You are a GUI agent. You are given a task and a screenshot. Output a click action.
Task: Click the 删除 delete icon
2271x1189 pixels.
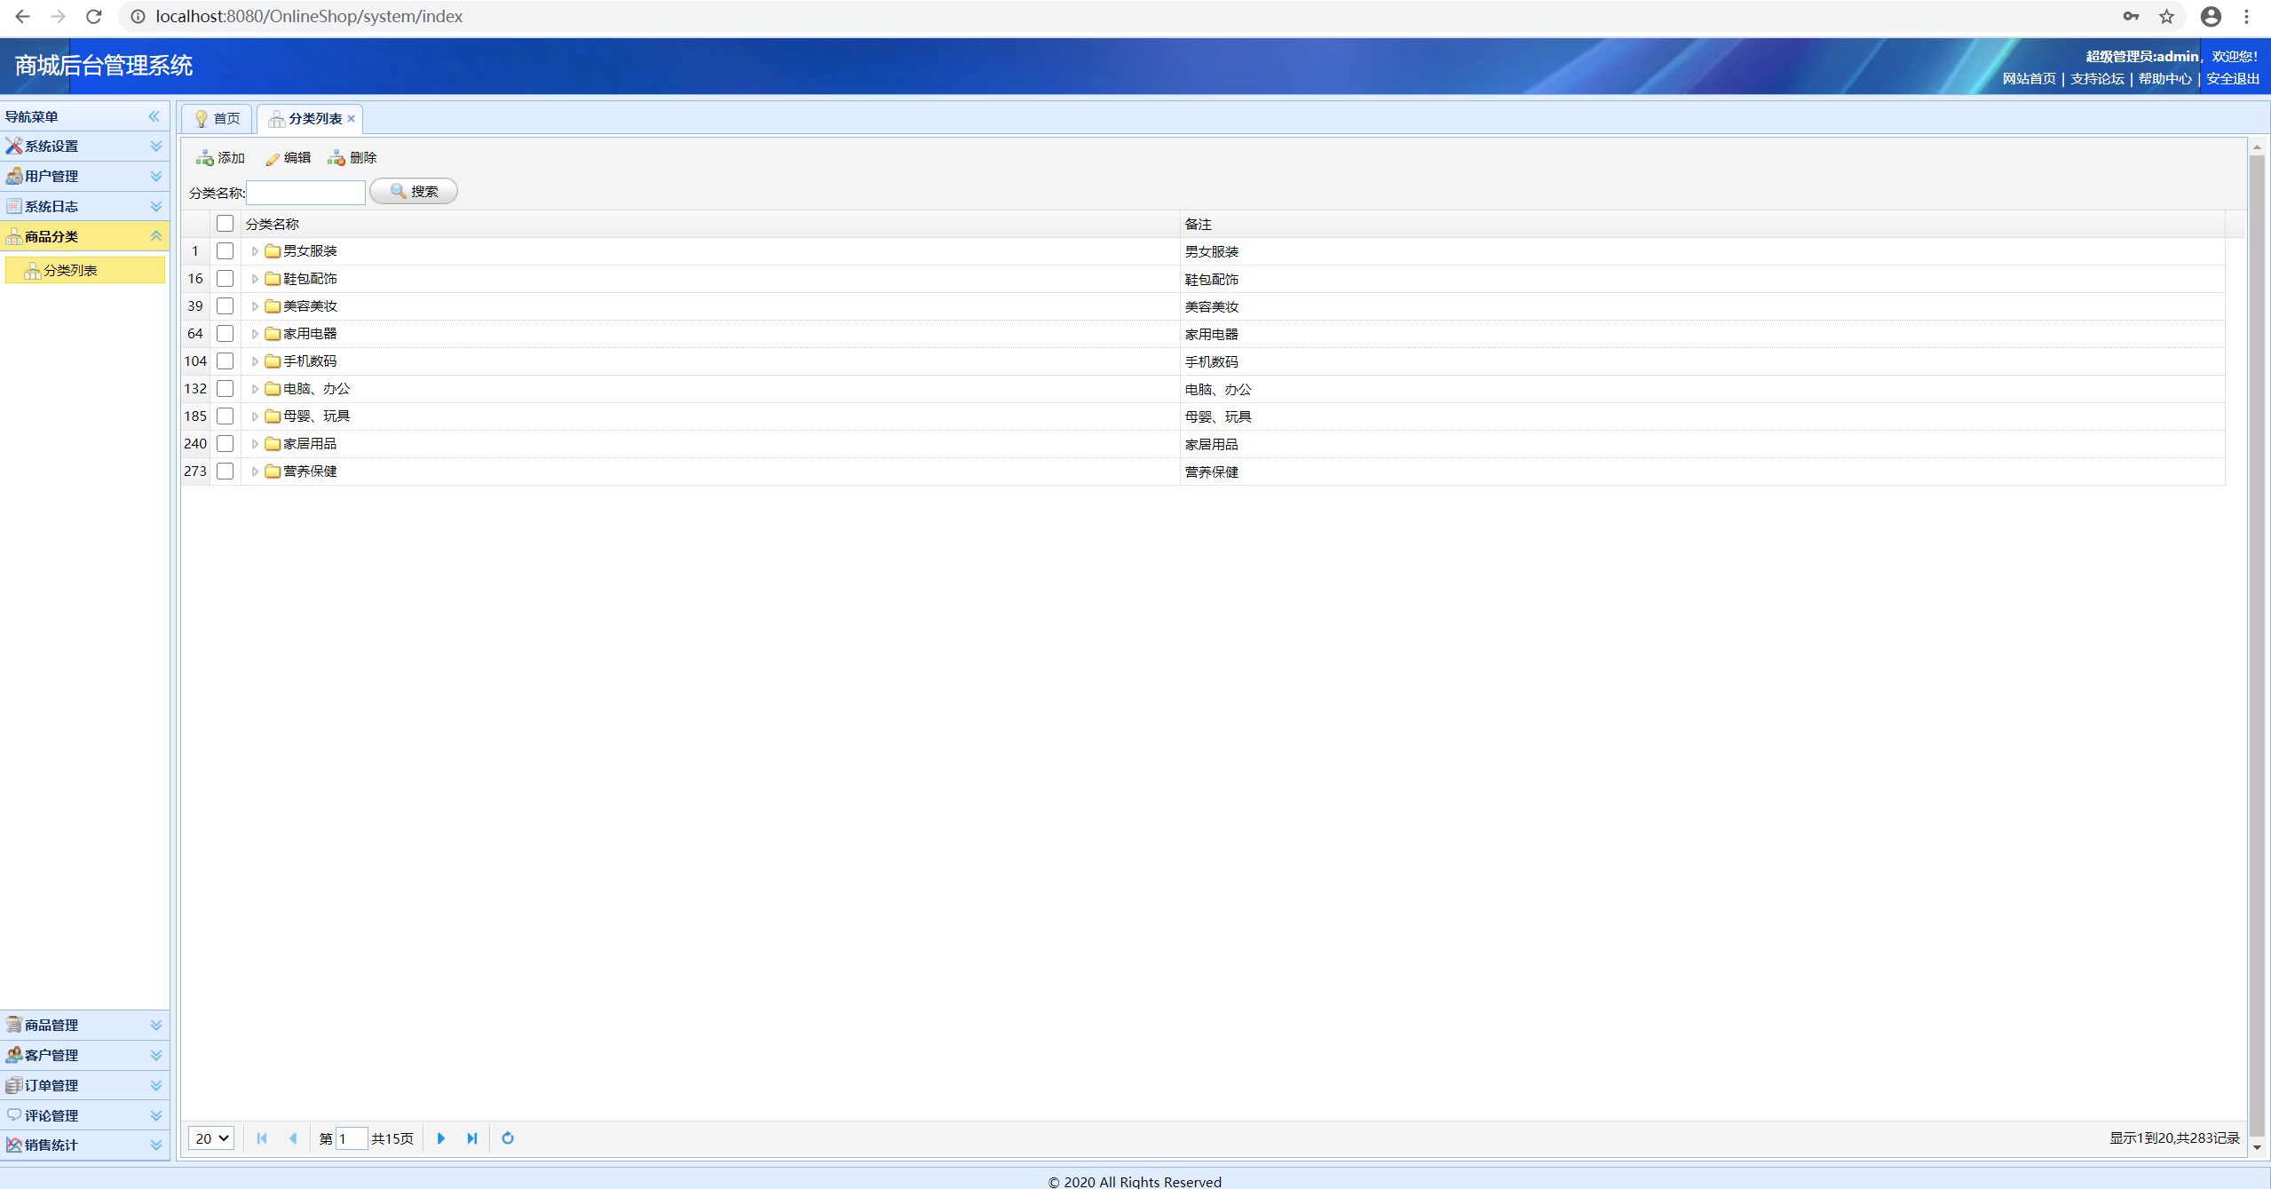pyautogui.click(x=336, y=158)
